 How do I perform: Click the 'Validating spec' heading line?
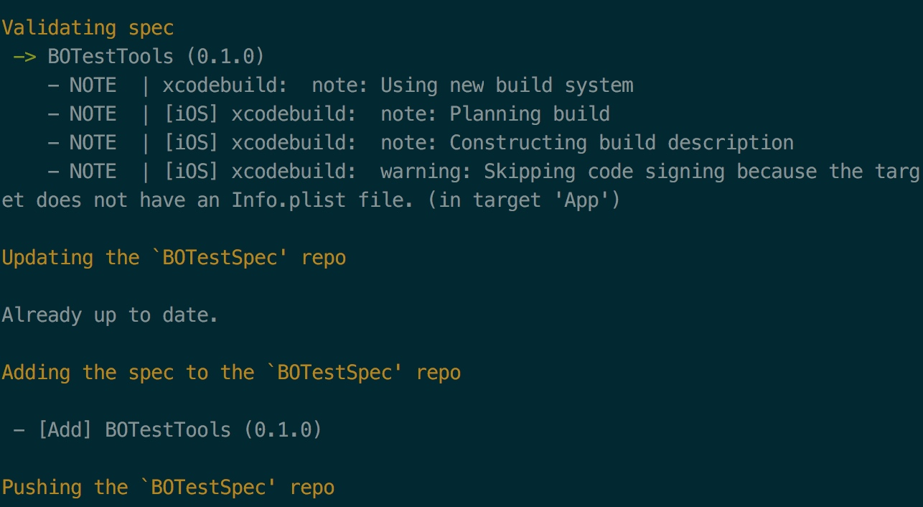pyautogui.click(x=88, y=28)
